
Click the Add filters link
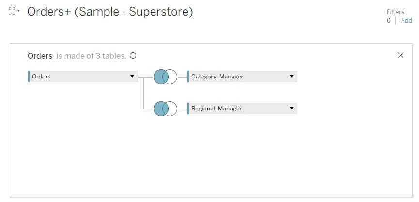click(406, 20)
